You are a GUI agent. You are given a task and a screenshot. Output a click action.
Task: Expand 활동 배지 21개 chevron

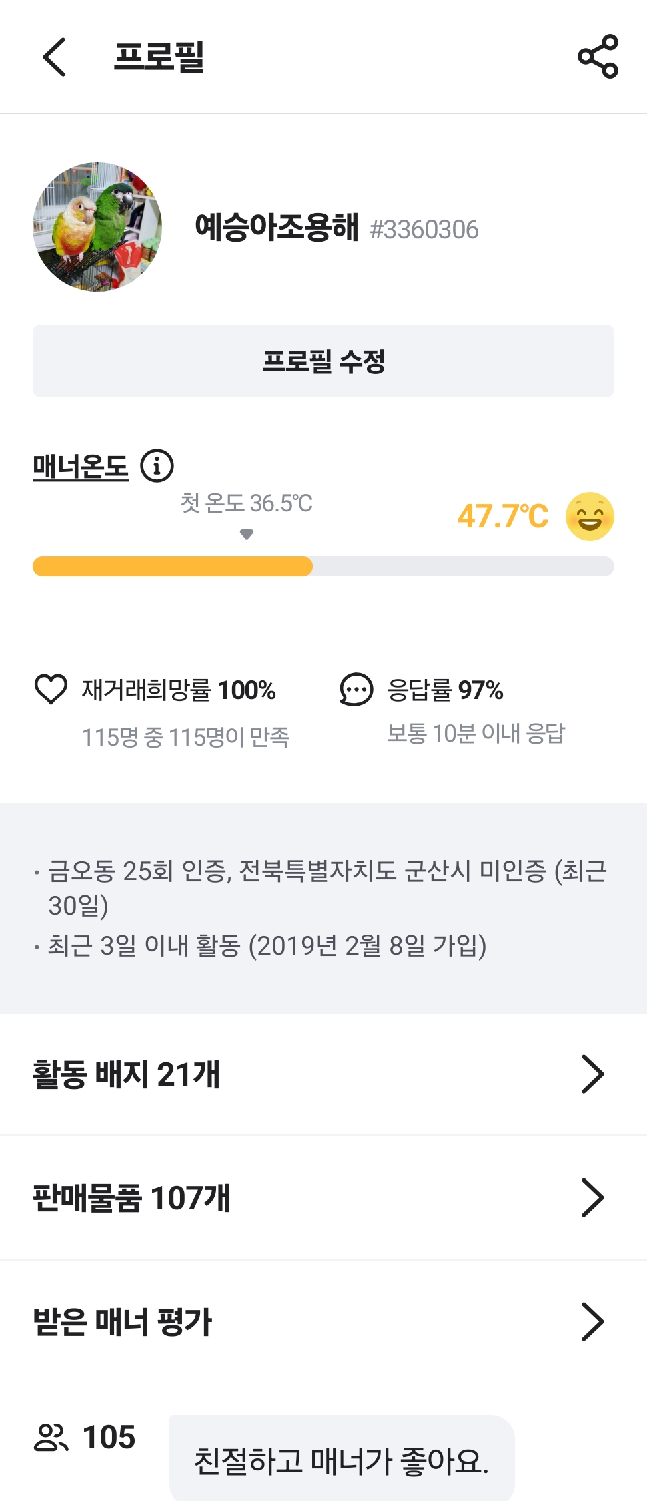pos(592,1074)
